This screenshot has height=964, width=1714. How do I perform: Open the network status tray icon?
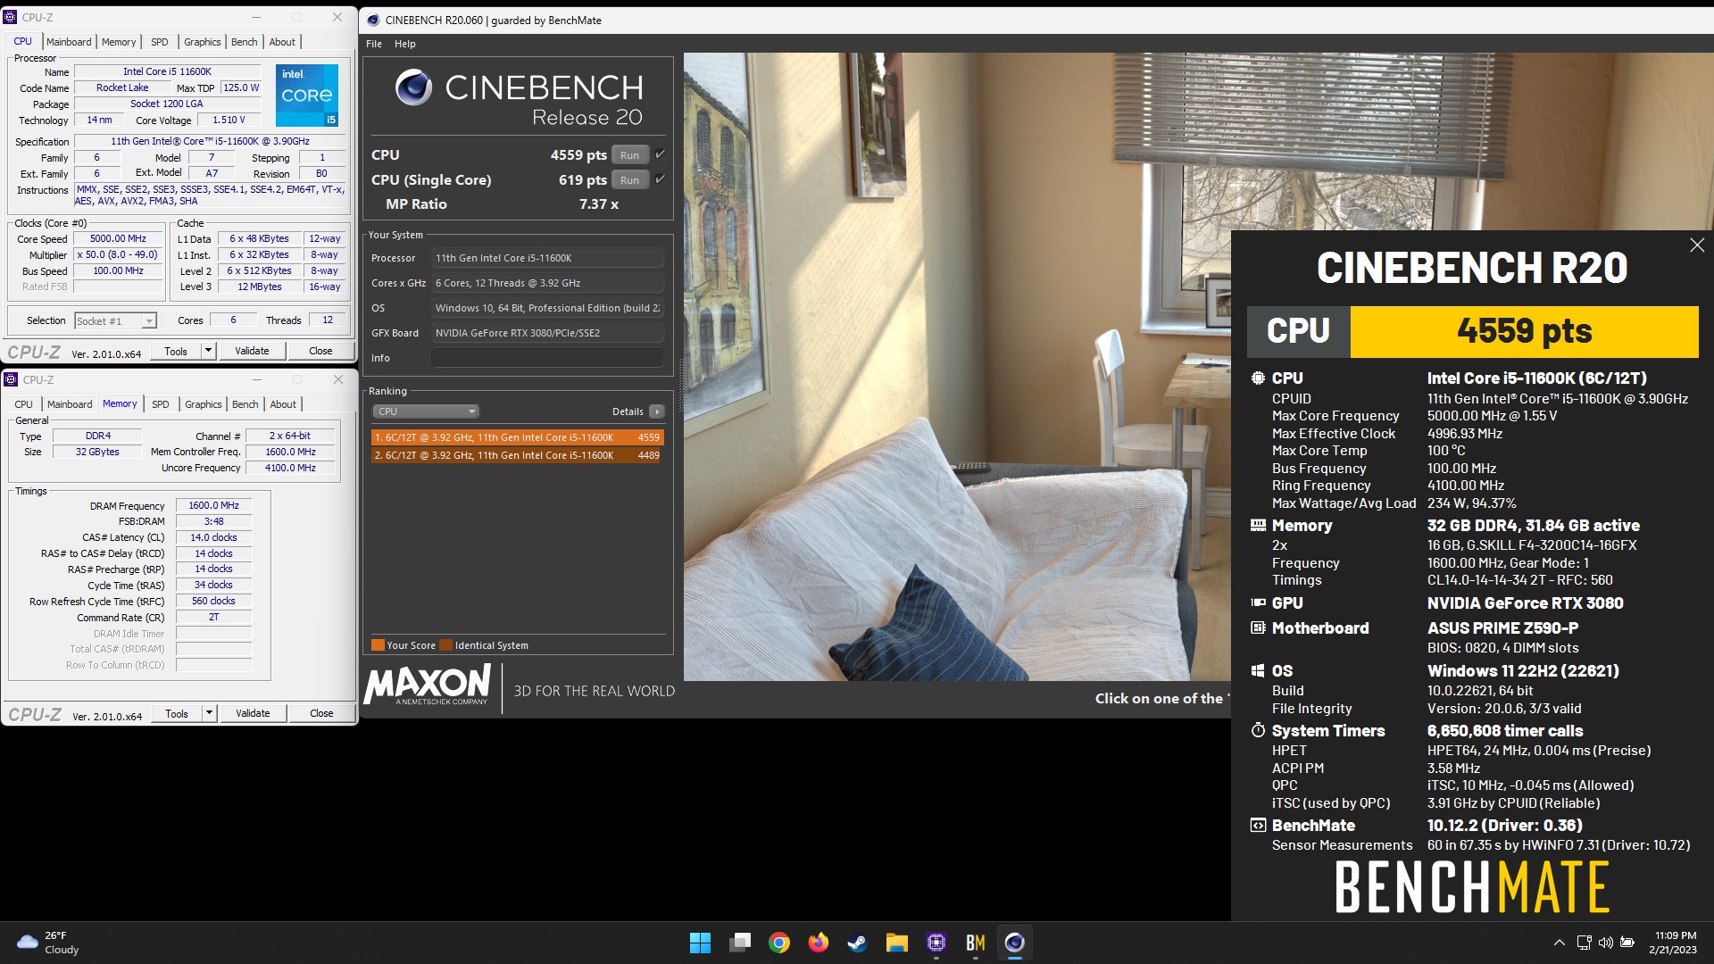[1585, 943]
